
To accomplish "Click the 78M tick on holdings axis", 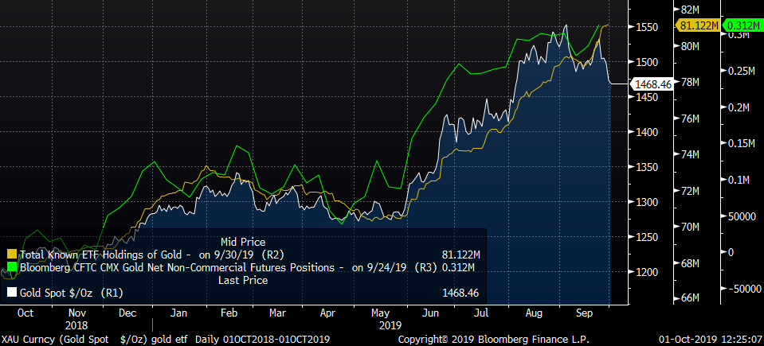I will tap(691, 82).
